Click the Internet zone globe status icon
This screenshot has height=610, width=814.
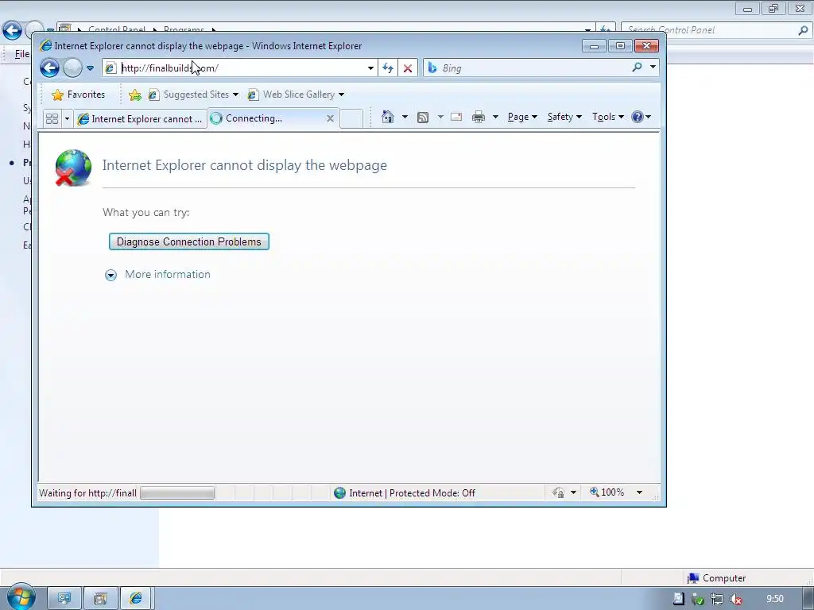point(339,492)
